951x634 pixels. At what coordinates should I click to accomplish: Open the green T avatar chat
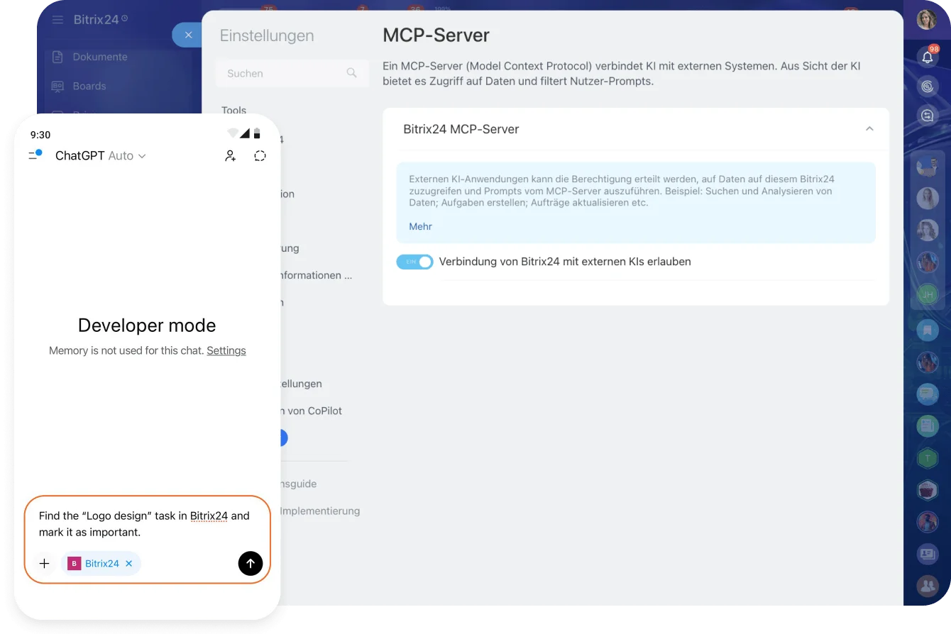click(928, 458)
